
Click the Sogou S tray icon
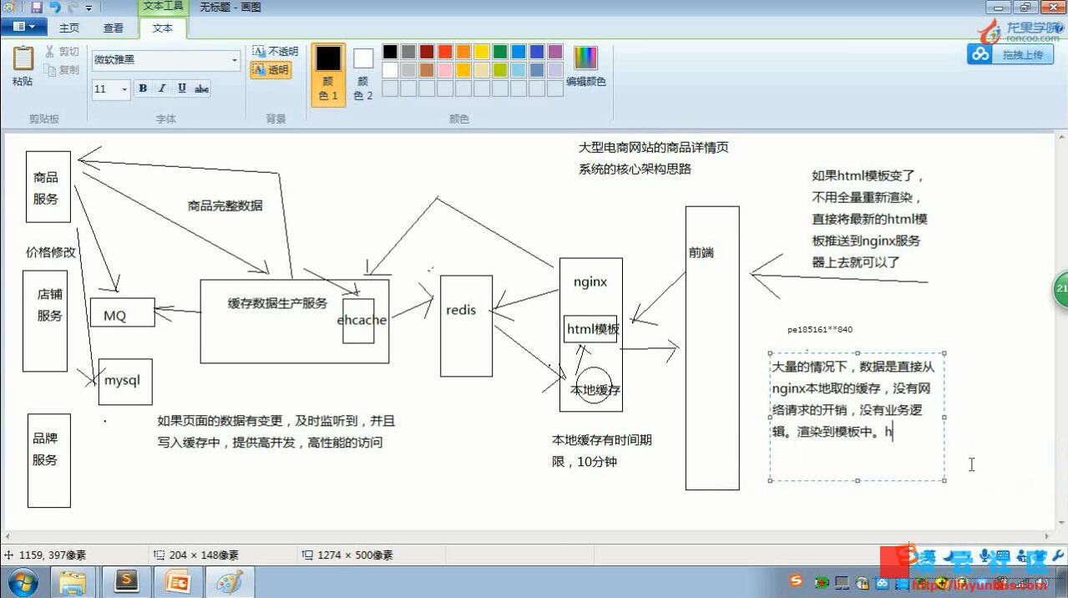pos(796,581)
